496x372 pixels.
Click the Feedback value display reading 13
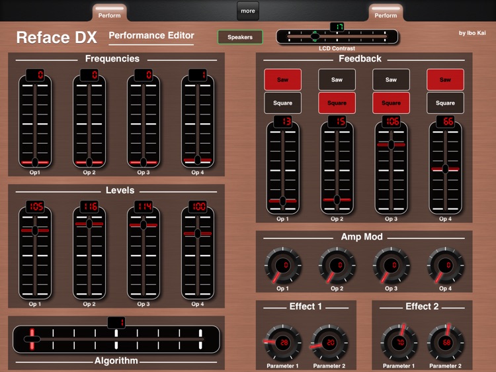282,121
